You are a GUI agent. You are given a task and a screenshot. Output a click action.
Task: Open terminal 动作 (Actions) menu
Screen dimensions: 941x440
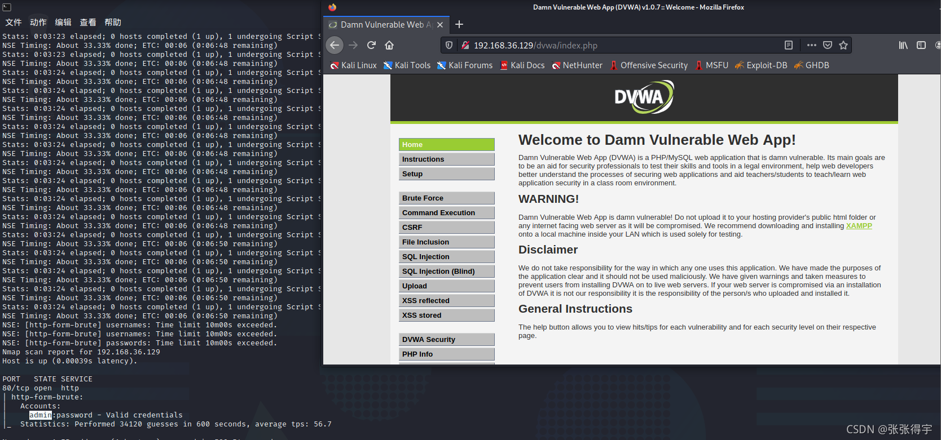click(x=38, y=23)
